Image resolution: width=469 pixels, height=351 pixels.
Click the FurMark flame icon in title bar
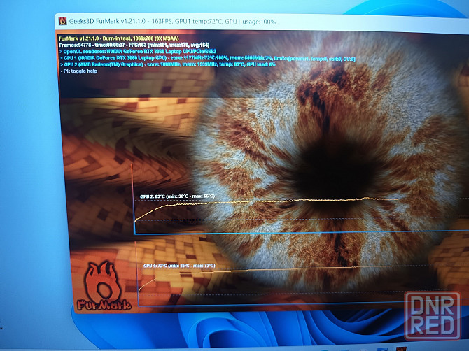(x=62, y=21)
